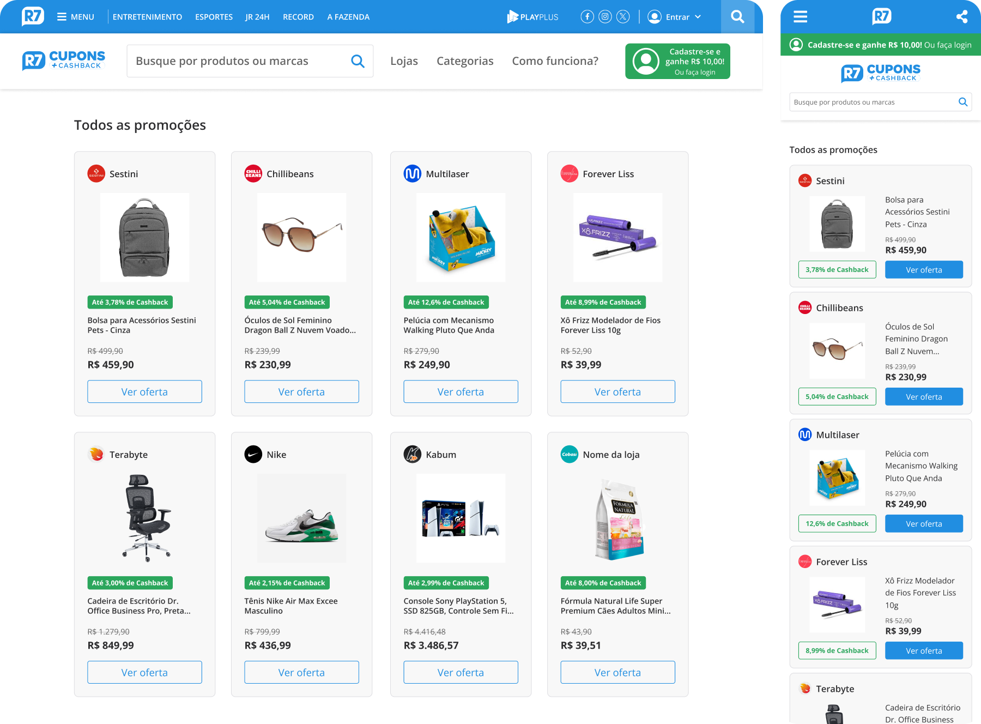Click Multilaser logo in mobile list
Image resolution: width=981 pixels, height=724 pixels.
click(x=805, y=435)
